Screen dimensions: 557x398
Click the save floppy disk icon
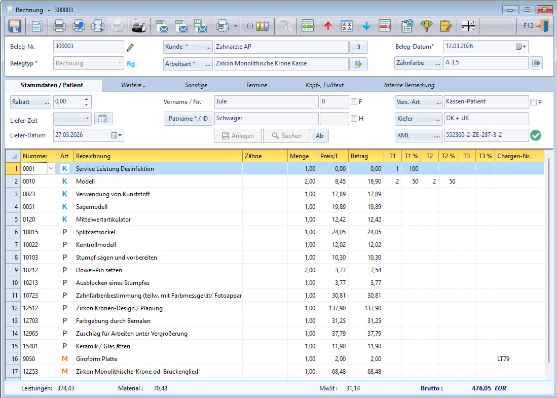(x=14, y=26)
